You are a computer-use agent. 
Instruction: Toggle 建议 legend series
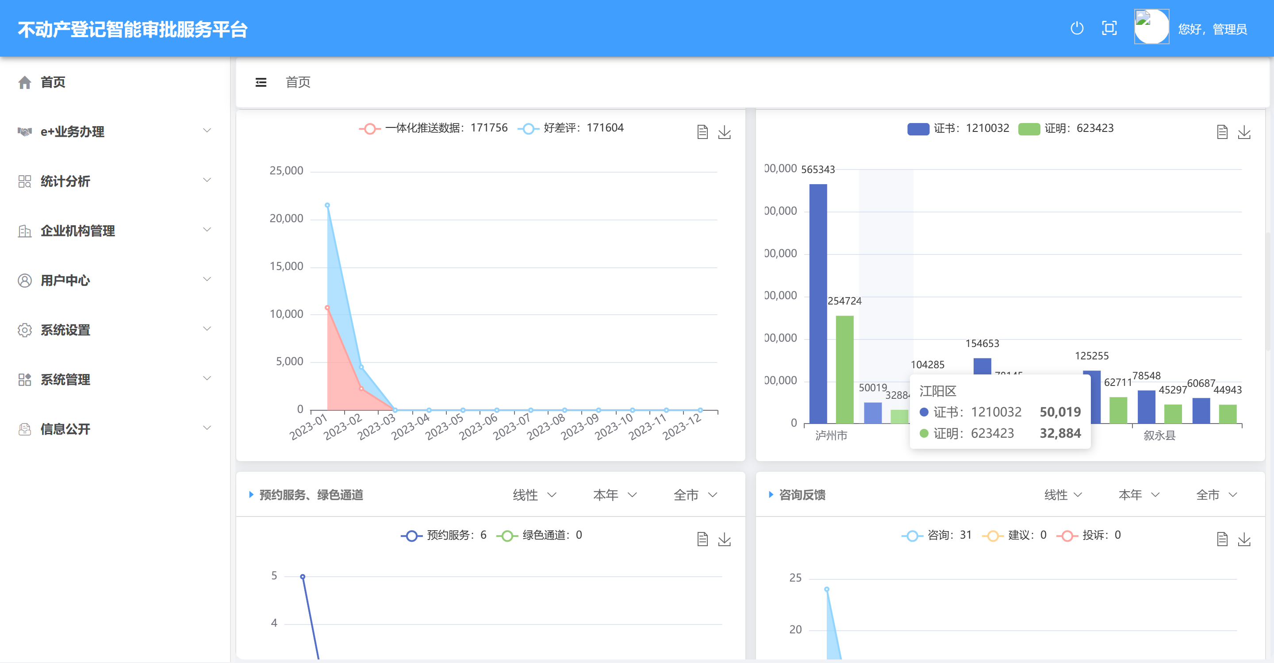pos(1014,536)
